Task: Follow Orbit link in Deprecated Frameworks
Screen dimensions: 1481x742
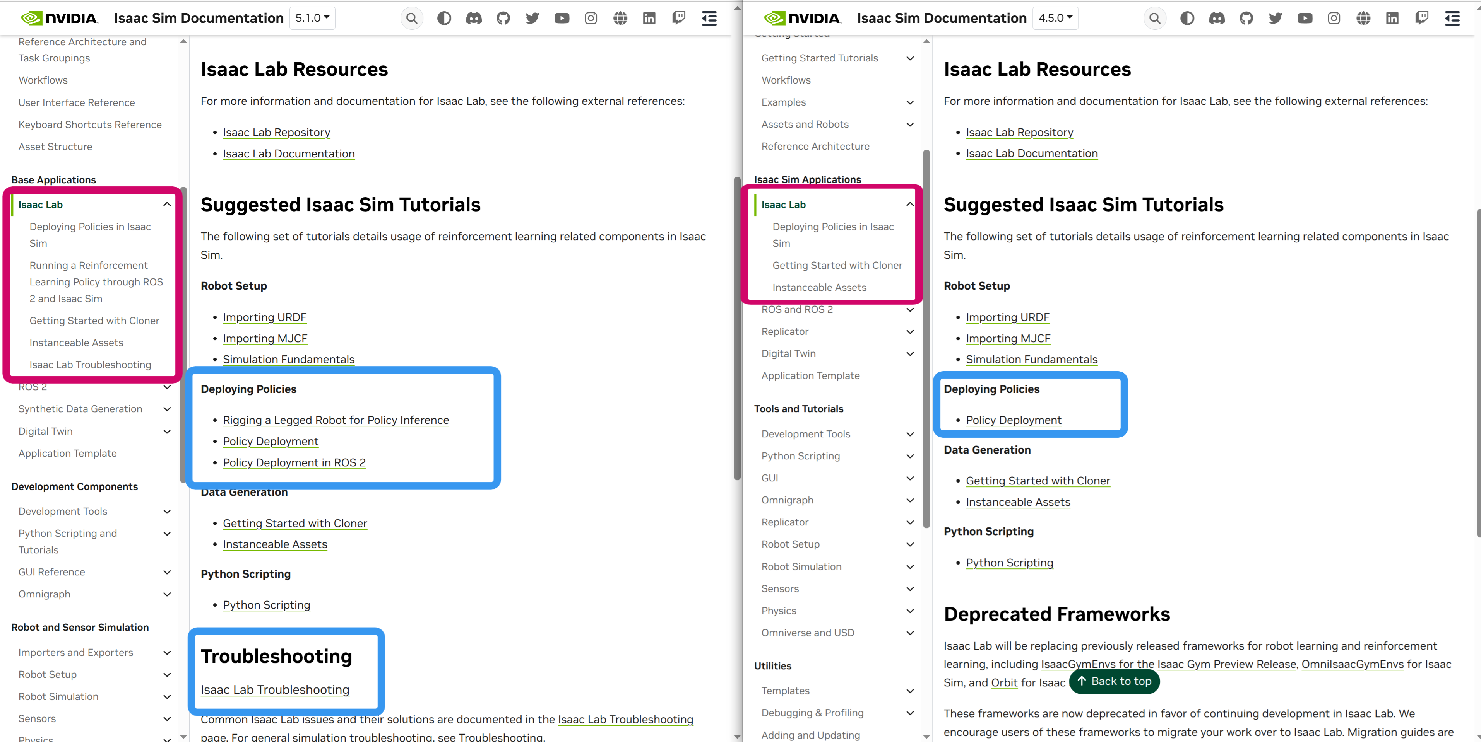Action: (1004, 682)
